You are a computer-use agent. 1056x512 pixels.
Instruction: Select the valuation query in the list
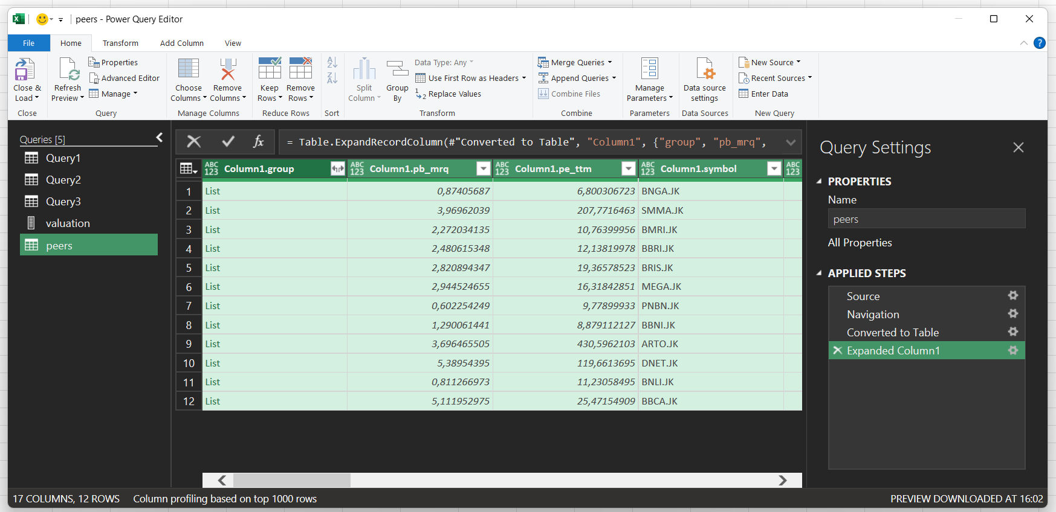[x=68, y=223]
